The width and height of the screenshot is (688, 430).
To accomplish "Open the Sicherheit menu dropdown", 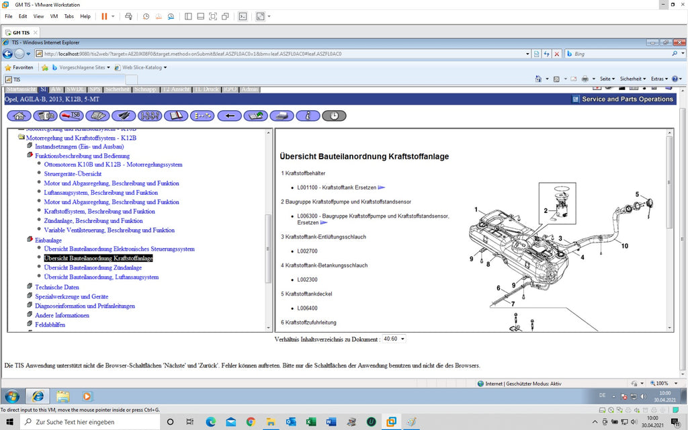I will coord(633,79).
